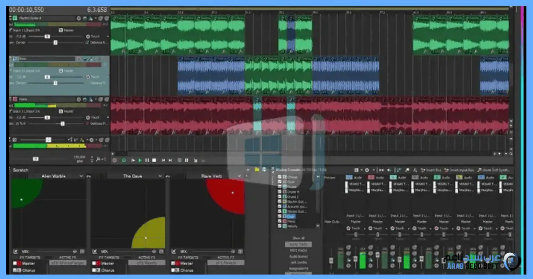Click the Pause transport button
This screenshot has width=533, height=279.
click(x=147, y=160)
